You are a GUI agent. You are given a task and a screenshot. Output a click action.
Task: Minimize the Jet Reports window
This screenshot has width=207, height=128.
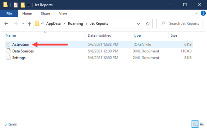171,5
